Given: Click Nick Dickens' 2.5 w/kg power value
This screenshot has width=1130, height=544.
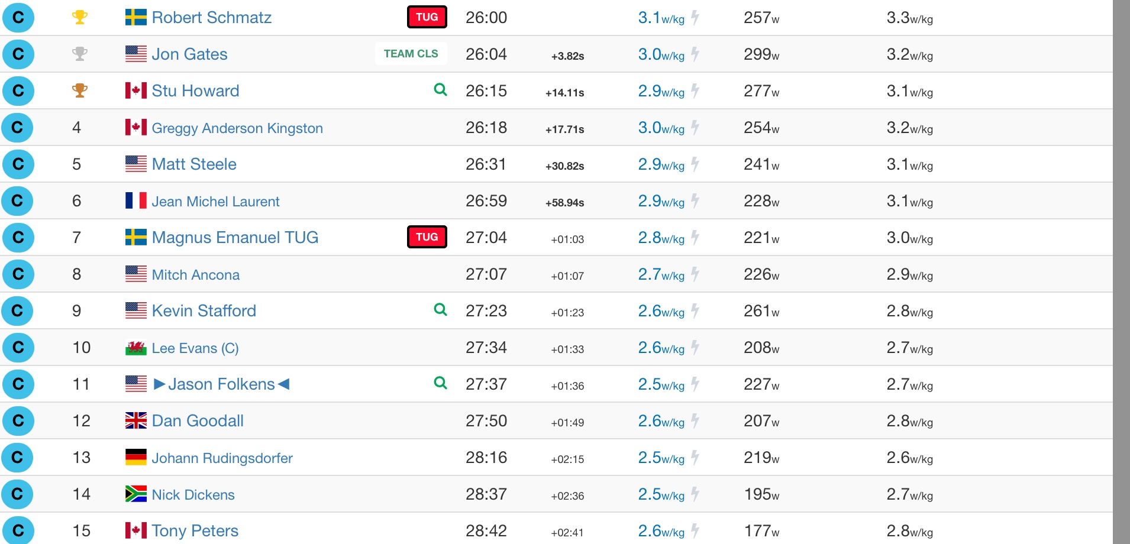Looking at the screenshot, I should (661, 494).
